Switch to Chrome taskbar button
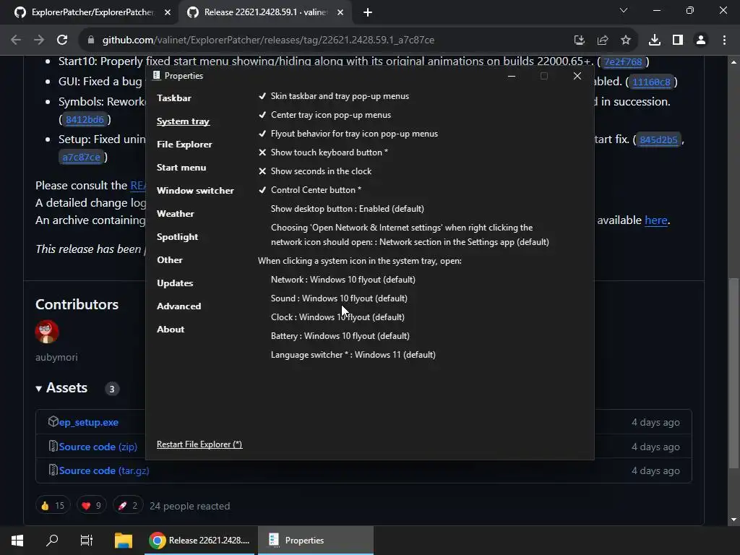This screenshot has width=740, height=555. click(200, 541)
